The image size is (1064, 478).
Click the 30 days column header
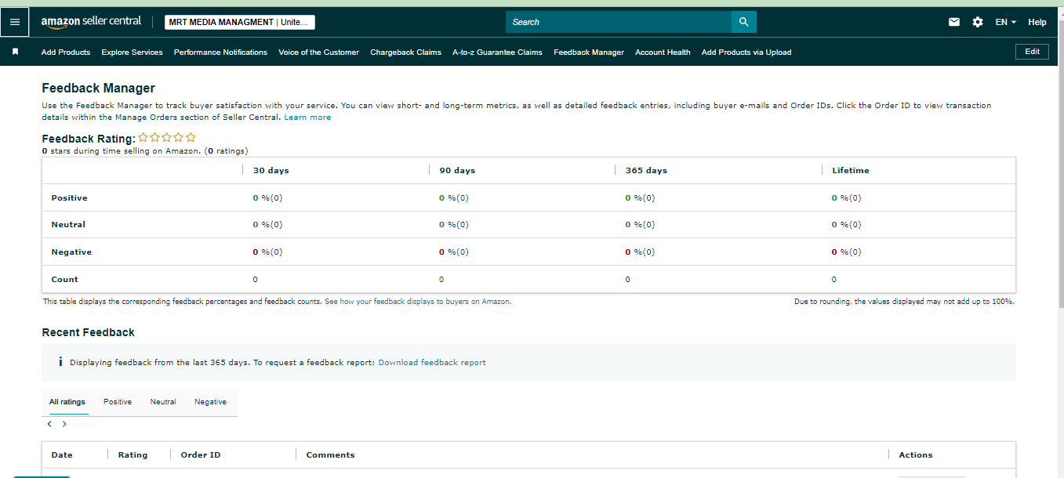tap(271, 170)
